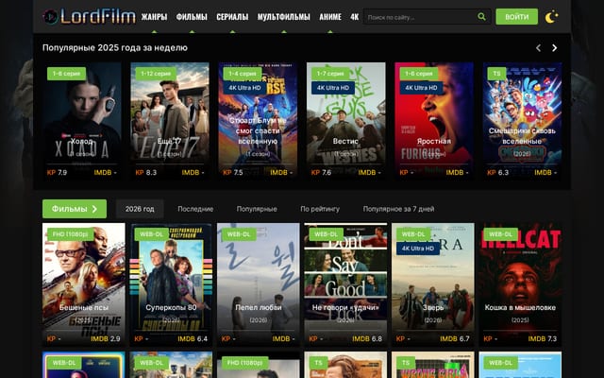
Task: Open Стюарт Блум не смог спасти вселенную
Action: click(x=258, y=120)
